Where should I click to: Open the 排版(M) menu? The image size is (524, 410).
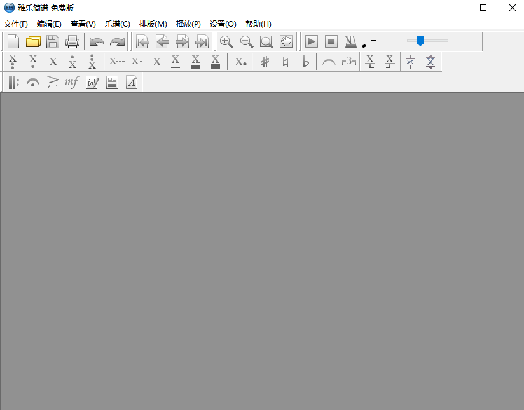coord(153,24)
